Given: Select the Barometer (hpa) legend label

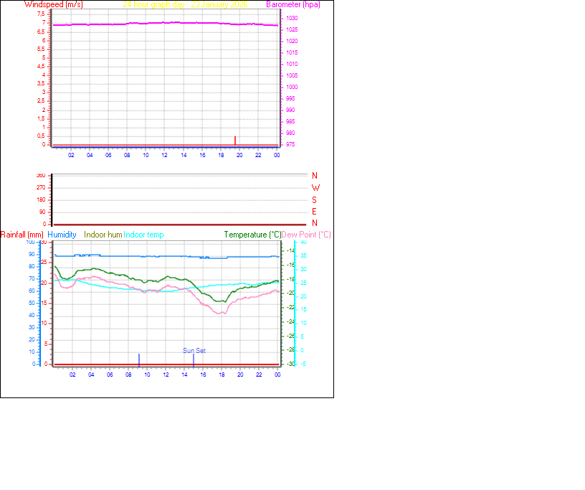Looking at the screenshot, I should 292,4.
